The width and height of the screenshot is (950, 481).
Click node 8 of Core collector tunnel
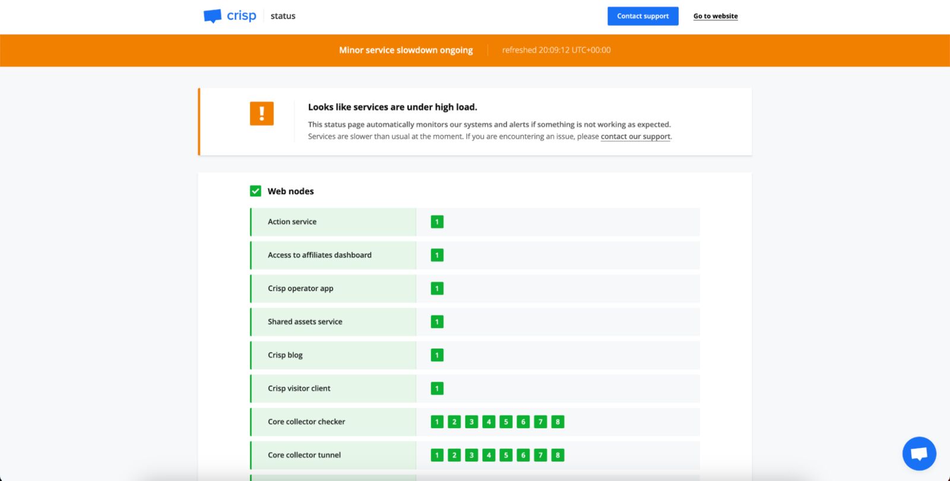[x=558, y=455]
